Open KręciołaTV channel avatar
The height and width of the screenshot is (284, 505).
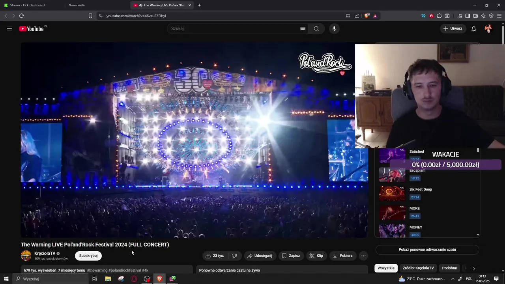(26, 256)
